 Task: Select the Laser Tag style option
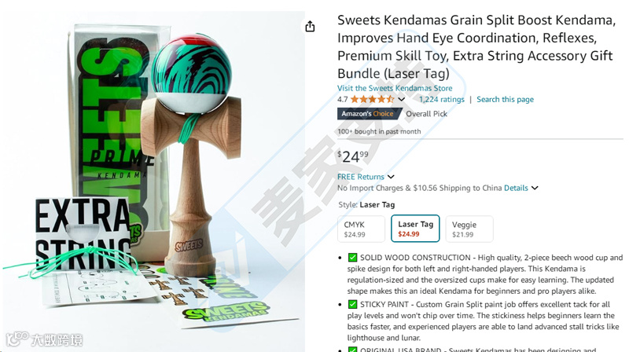415,229
